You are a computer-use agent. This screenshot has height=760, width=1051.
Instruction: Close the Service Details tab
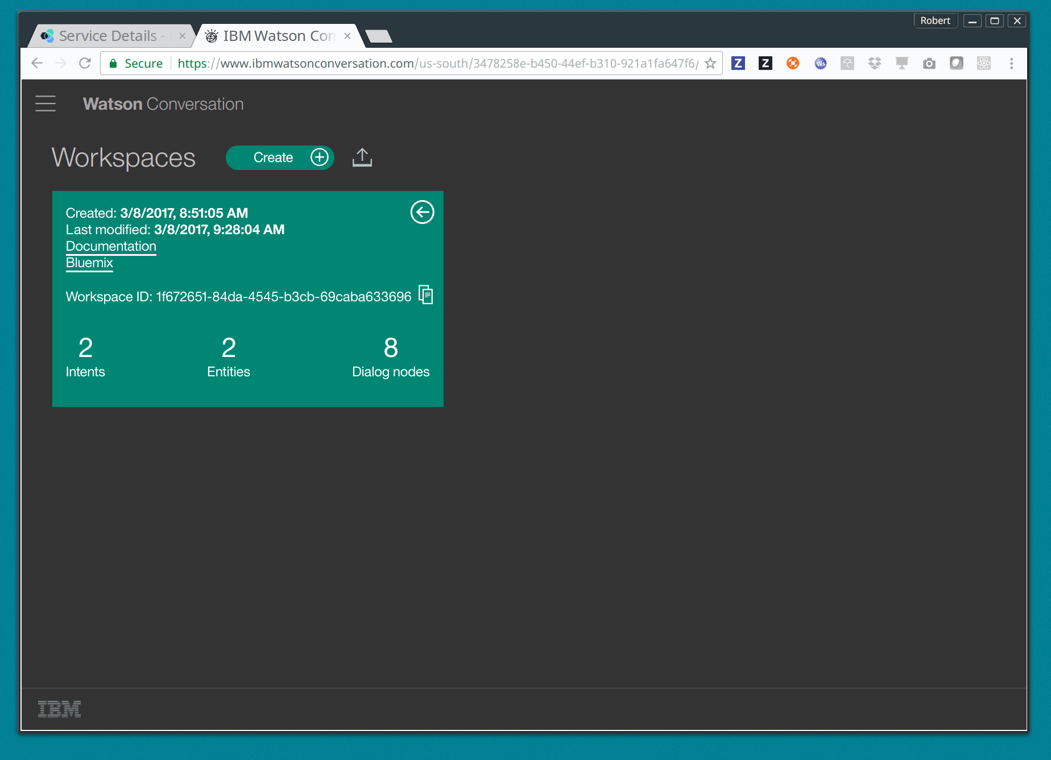pos(183,36)
